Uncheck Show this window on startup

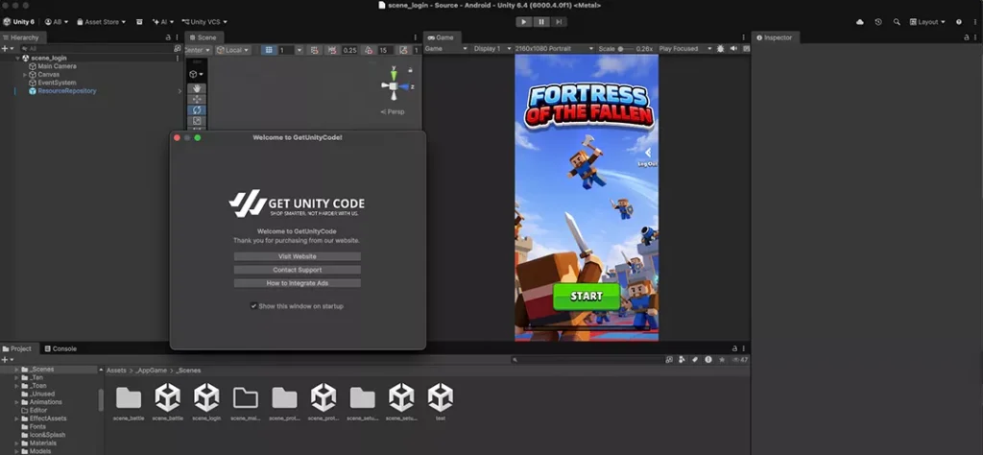253,306
